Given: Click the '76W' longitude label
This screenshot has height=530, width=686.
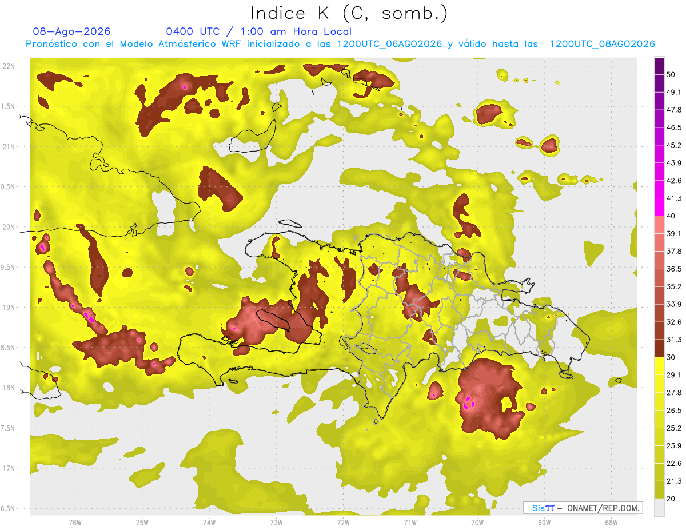Looking at the screenshot, I should point(75,522).
